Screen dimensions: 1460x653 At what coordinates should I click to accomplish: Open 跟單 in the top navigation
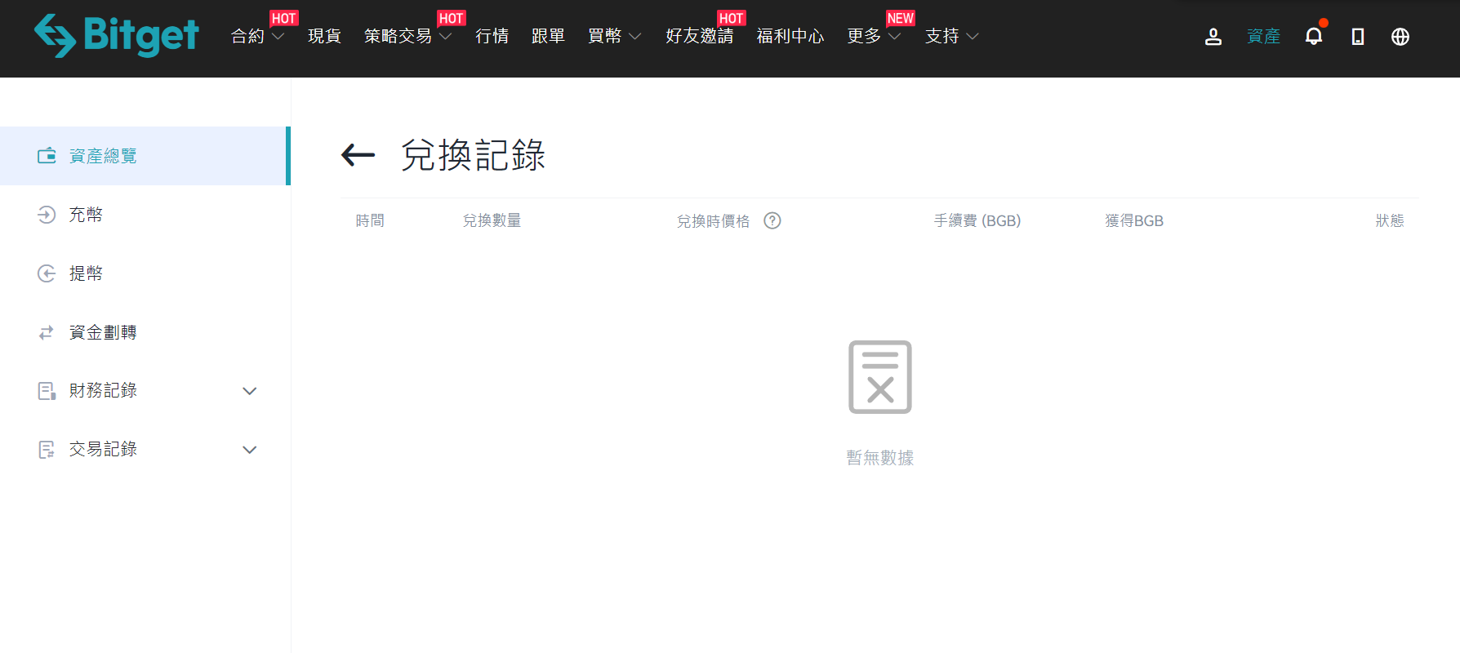click(x=548, y=36)
